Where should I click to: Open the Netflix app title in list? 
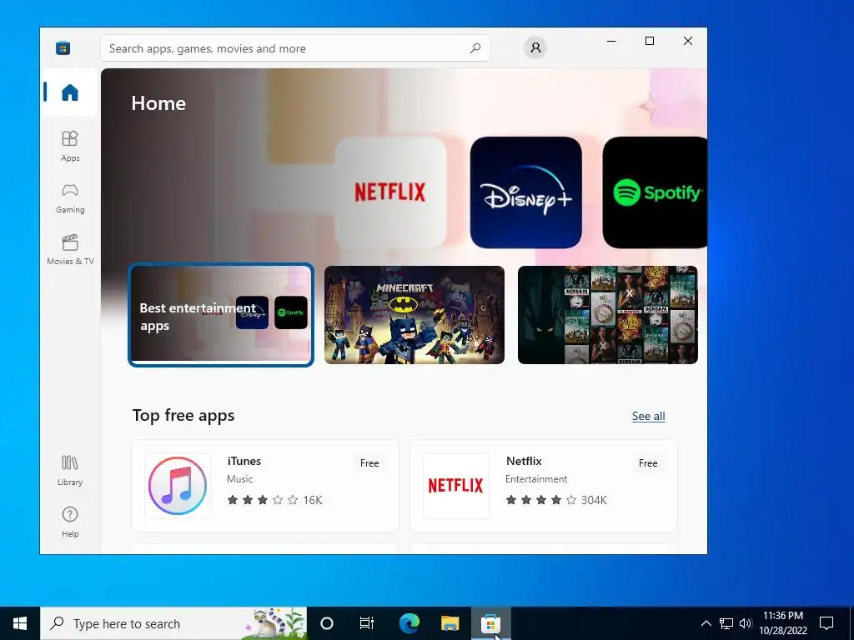pos(524,461)
